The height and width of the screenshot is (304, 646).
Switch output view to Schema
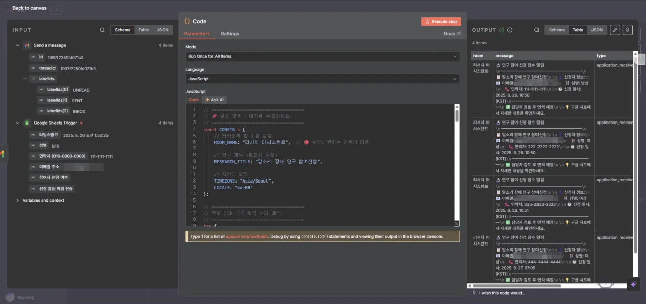tap(557, 30)
